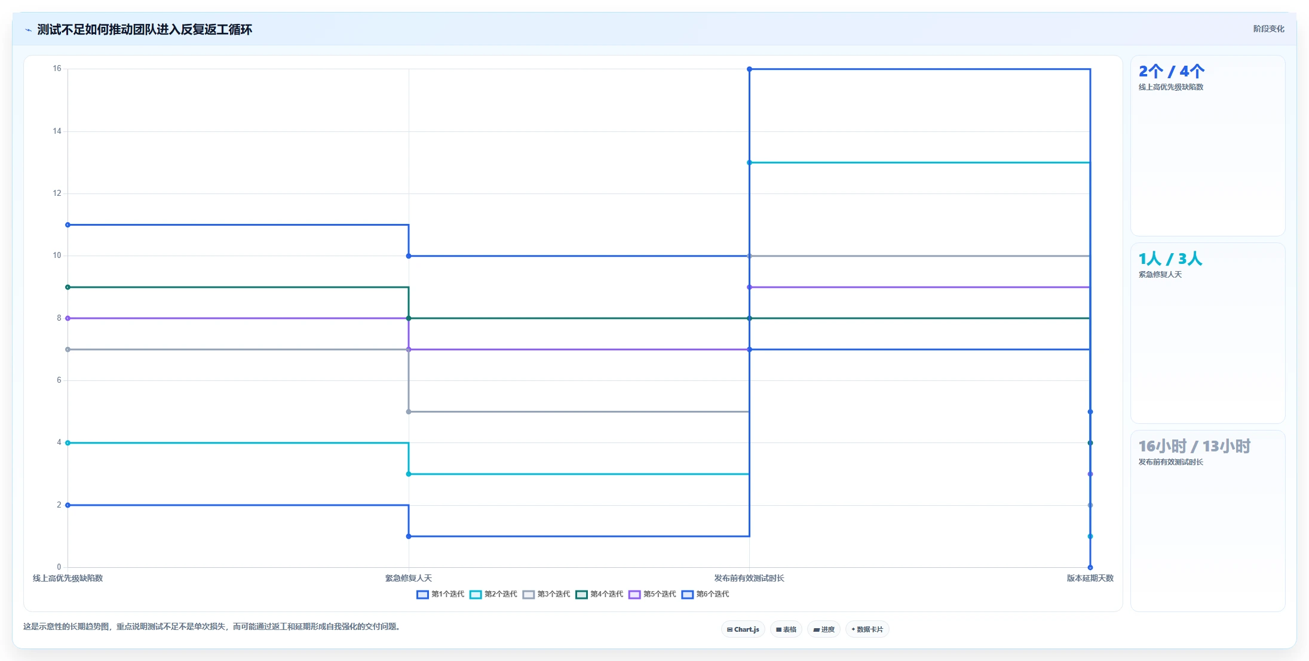Viewport: 1309px width, 661px height.
Task: Click the cyan point at value 3 on 紧急修复人天
Action: 409,474
